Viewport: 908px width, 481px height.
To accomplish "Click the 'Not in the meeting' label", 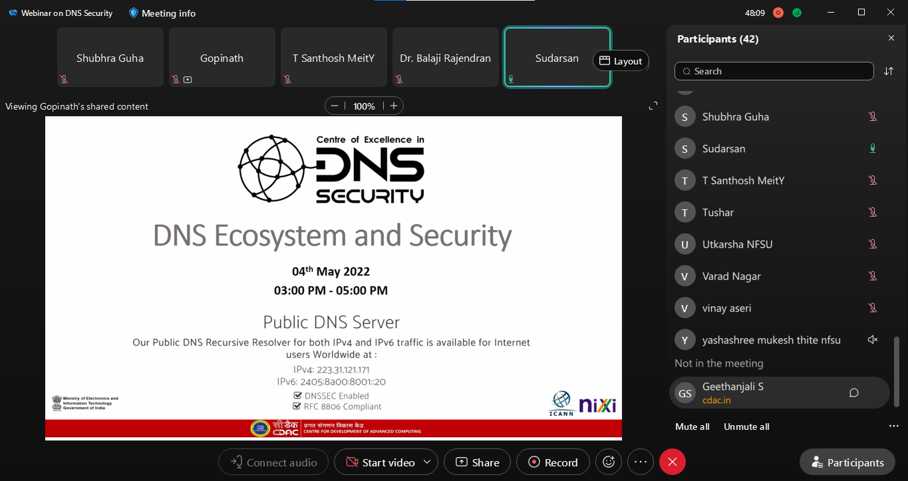I will [x=719, y=363].
